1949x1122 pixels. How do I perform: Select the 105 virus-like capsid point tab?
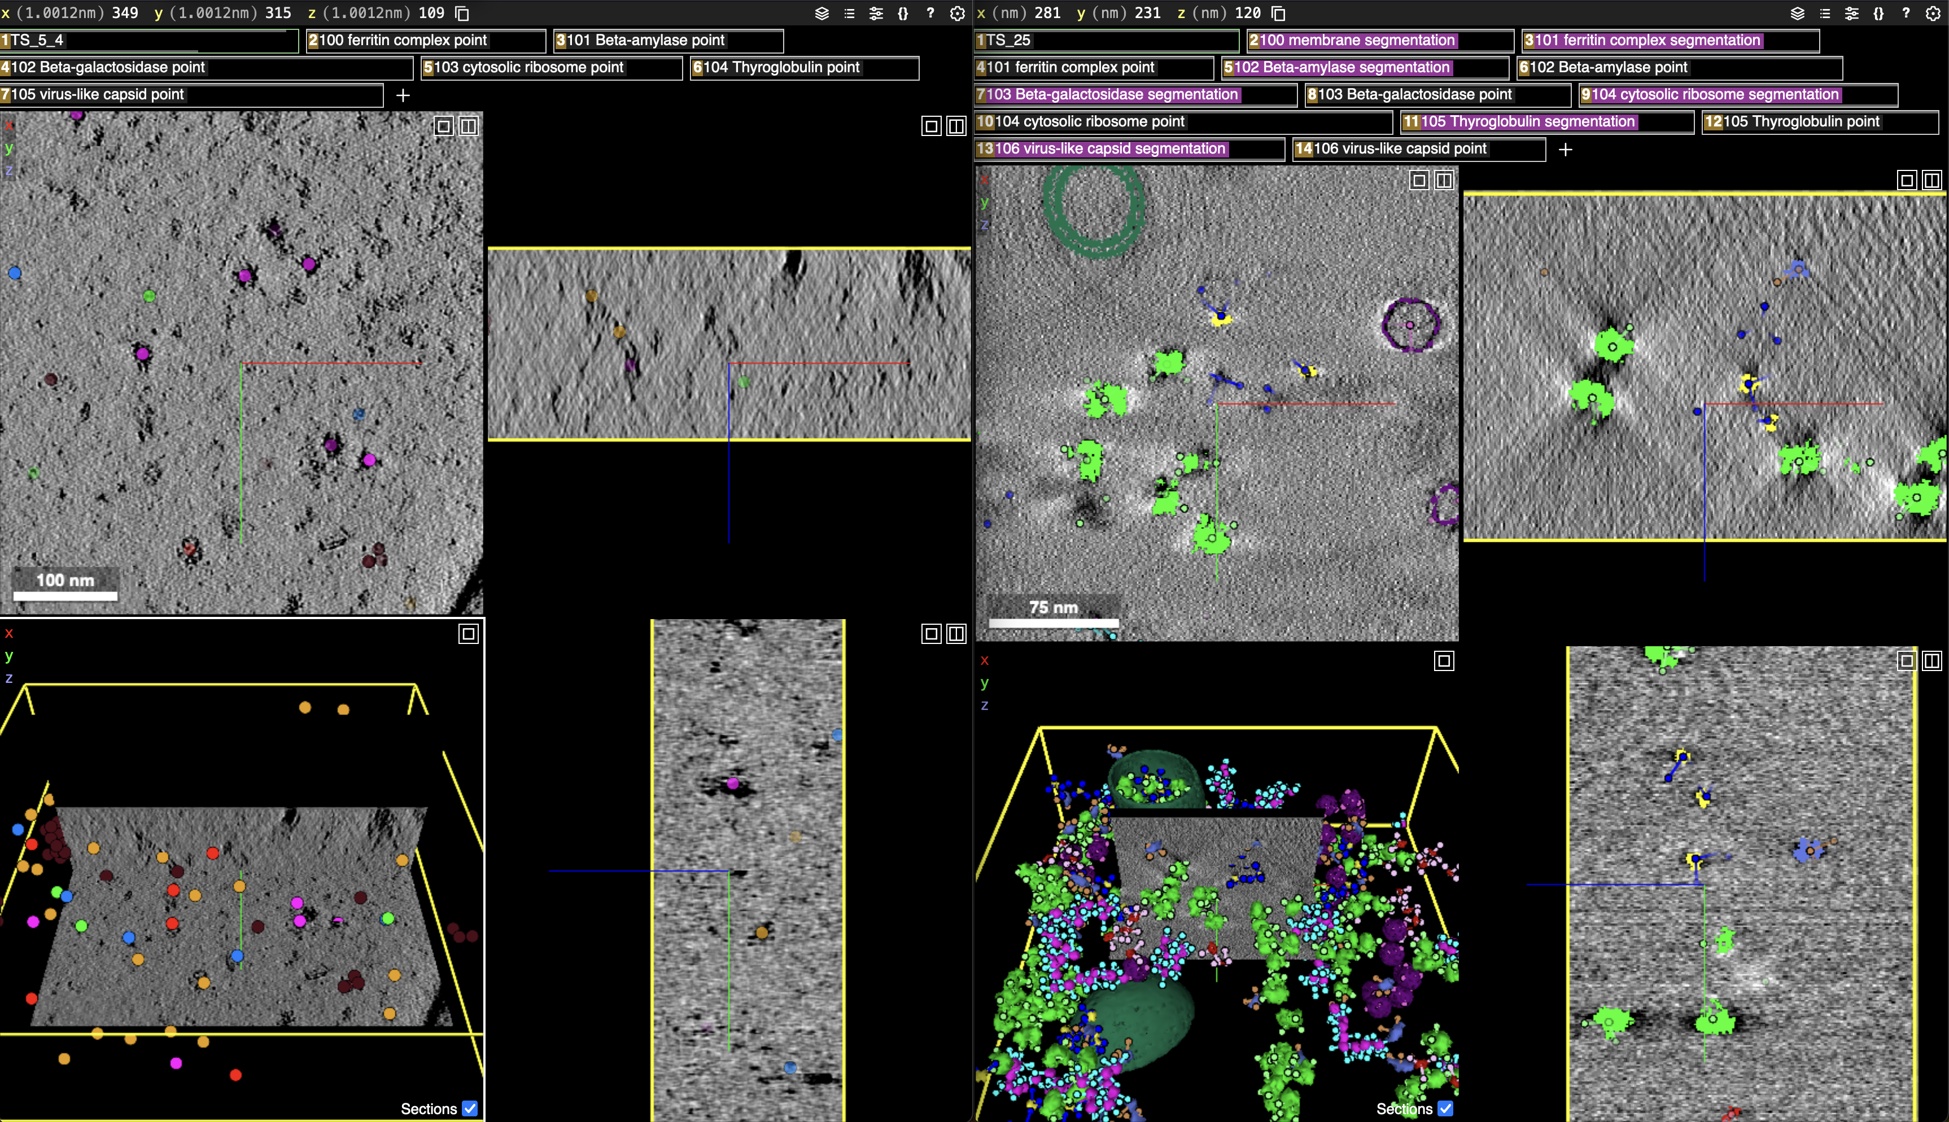[191, 95]
